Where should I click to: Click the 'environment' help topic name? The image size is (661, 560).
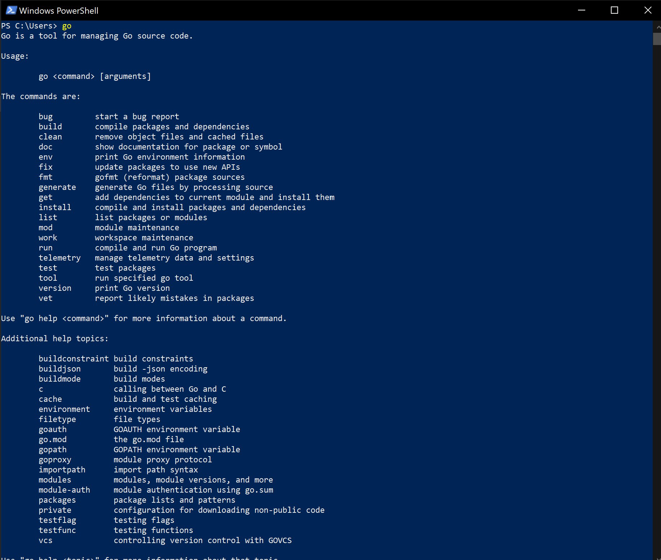pos(64,409)
